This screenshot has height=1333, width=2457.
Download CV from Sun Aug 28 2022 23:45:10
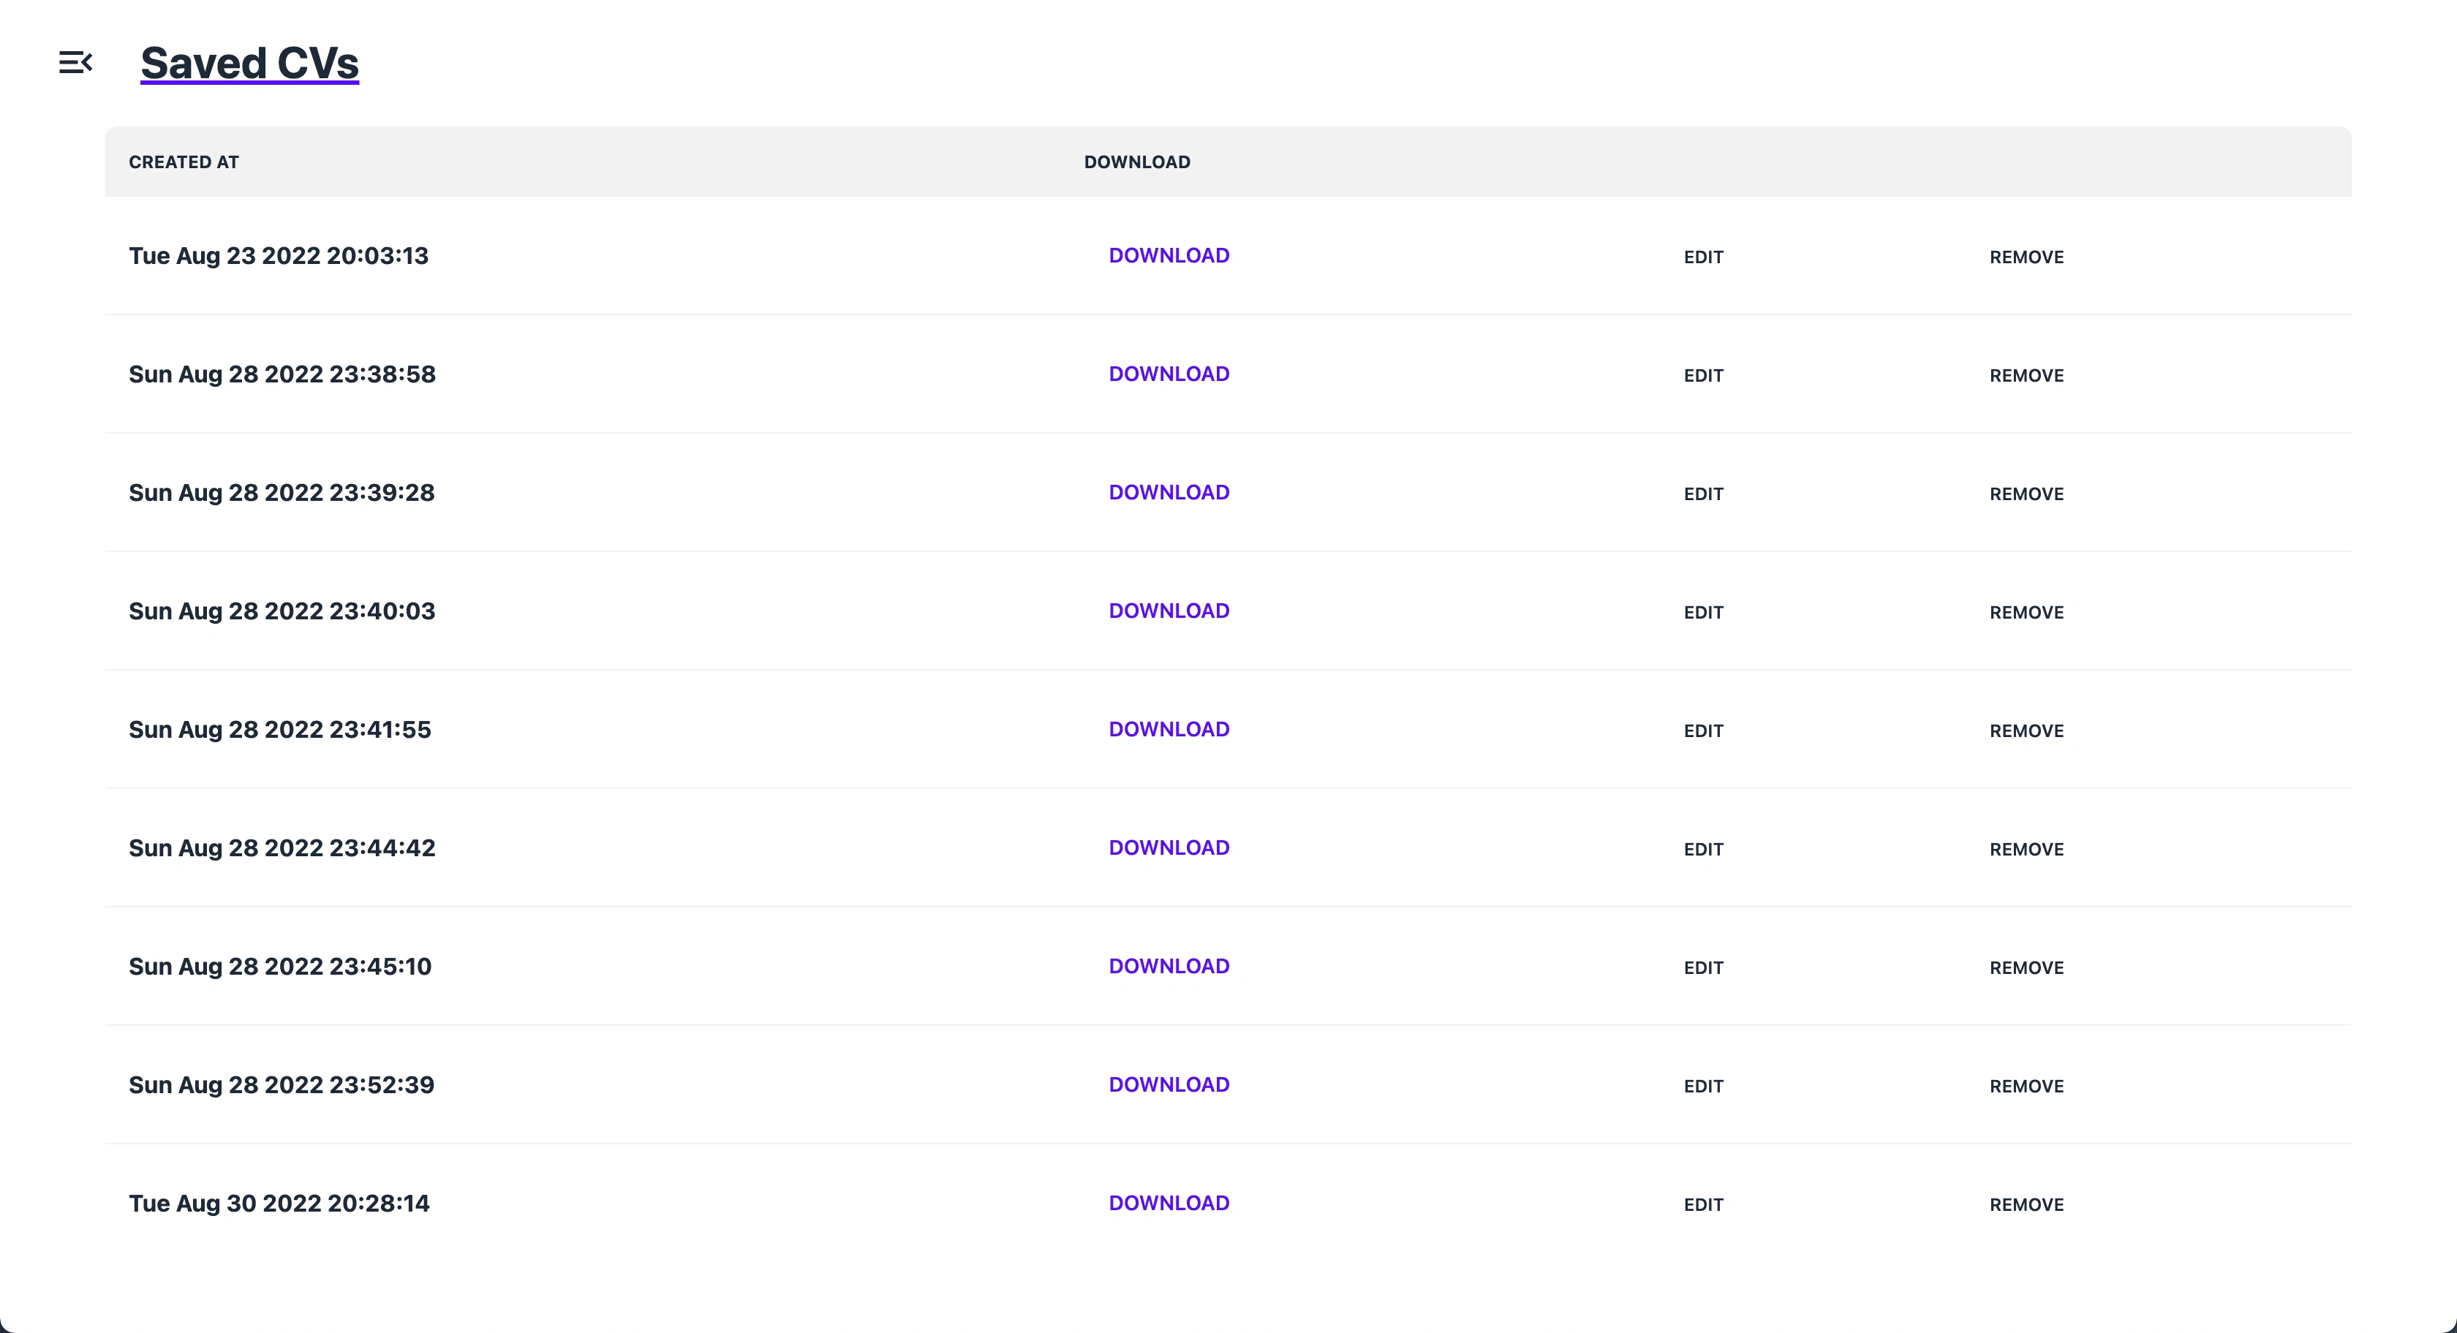1169,966
